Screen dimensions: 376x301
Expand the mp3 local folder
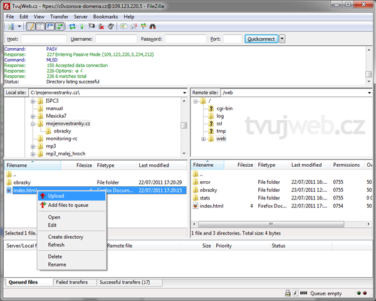pyautogui.click(x=33, y=146)
